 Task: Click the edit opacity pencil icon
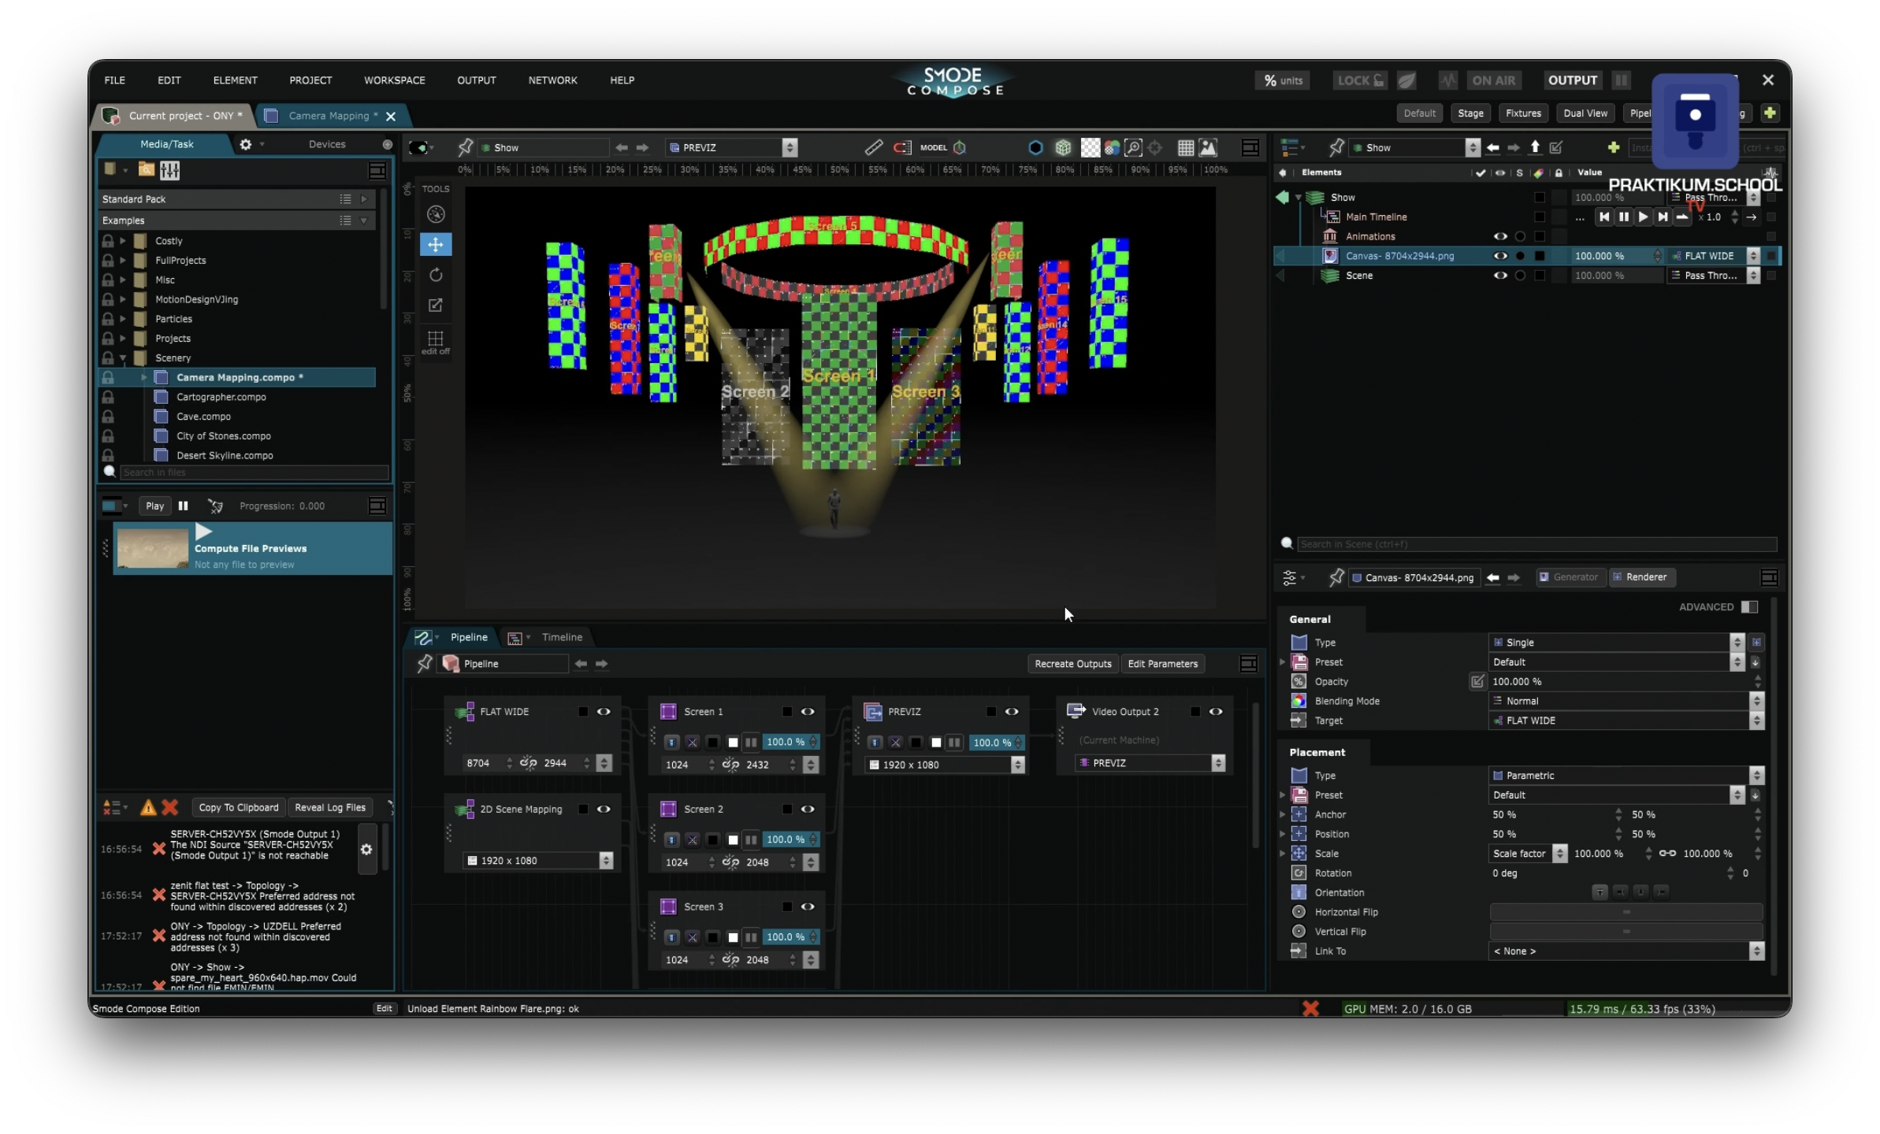click(x=1477, y=682)
